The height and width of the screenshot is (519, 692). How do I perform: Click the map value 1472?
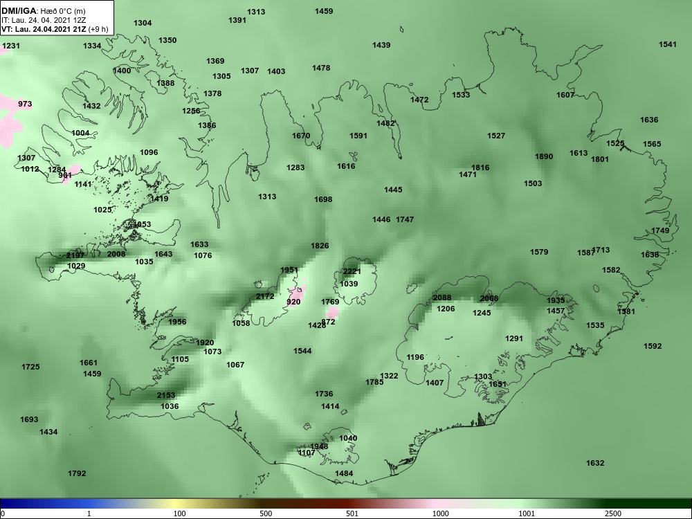point(419,100)
